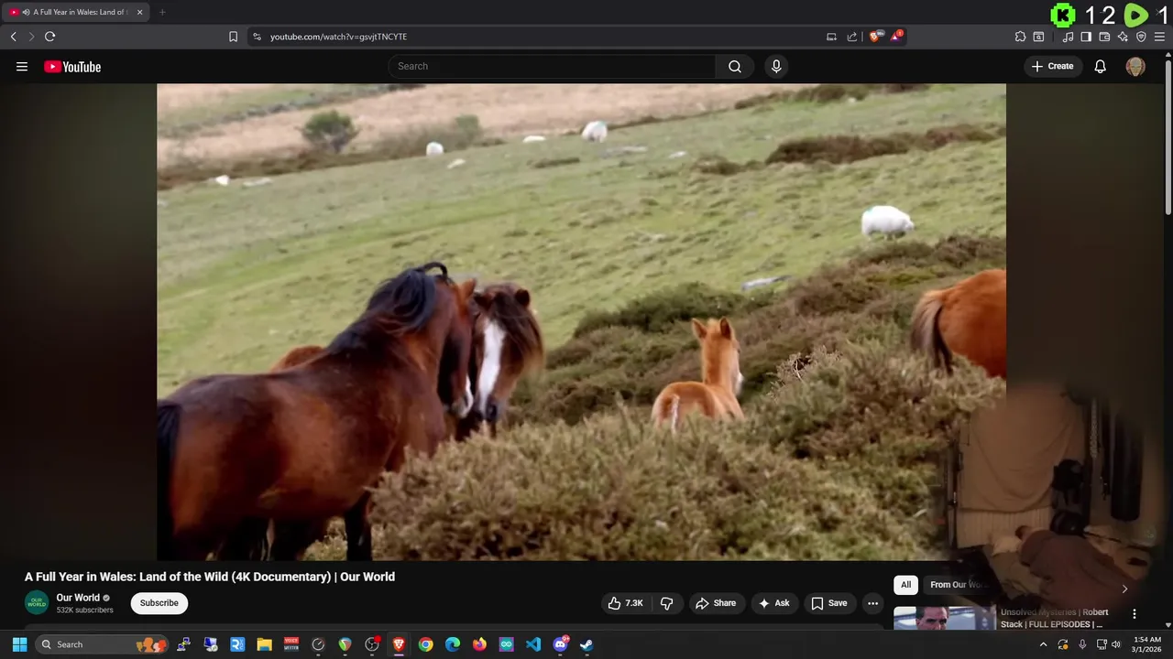Click the install app icon in address bar
1173x659 pixels.
(x=831, y=37)
